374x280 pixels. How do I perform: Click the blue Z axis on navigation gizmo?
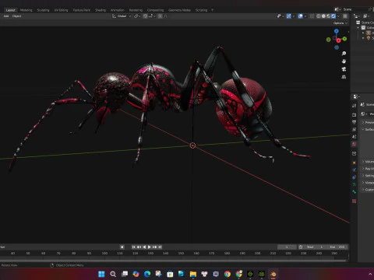pos(337,31)
